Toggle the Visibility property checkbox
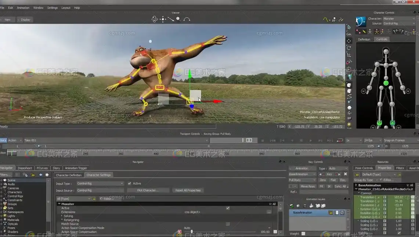The width and height of the screenshot is (419, 237). [399, 233]
